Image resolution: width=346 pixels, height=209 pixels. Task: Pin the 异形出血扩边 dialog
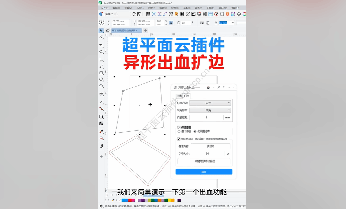pyautogui.click(x=219, y=87)
